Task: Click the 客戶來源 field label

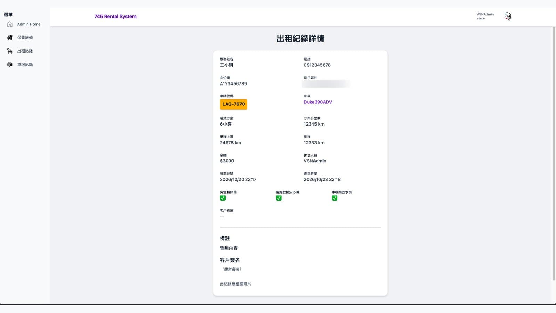Action: click(x=227, y=211)
